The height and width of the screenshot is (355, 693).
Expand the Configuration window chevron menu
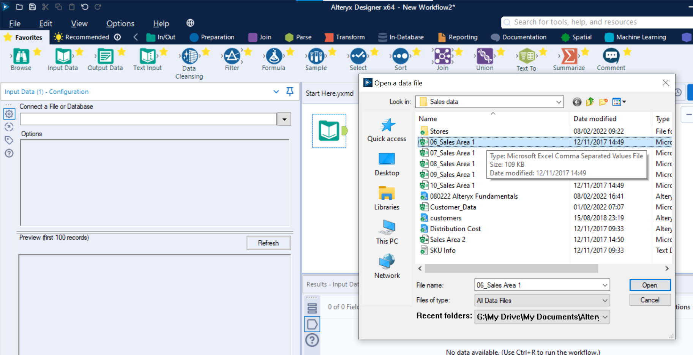pyautogui.click(x=276, y=92)
